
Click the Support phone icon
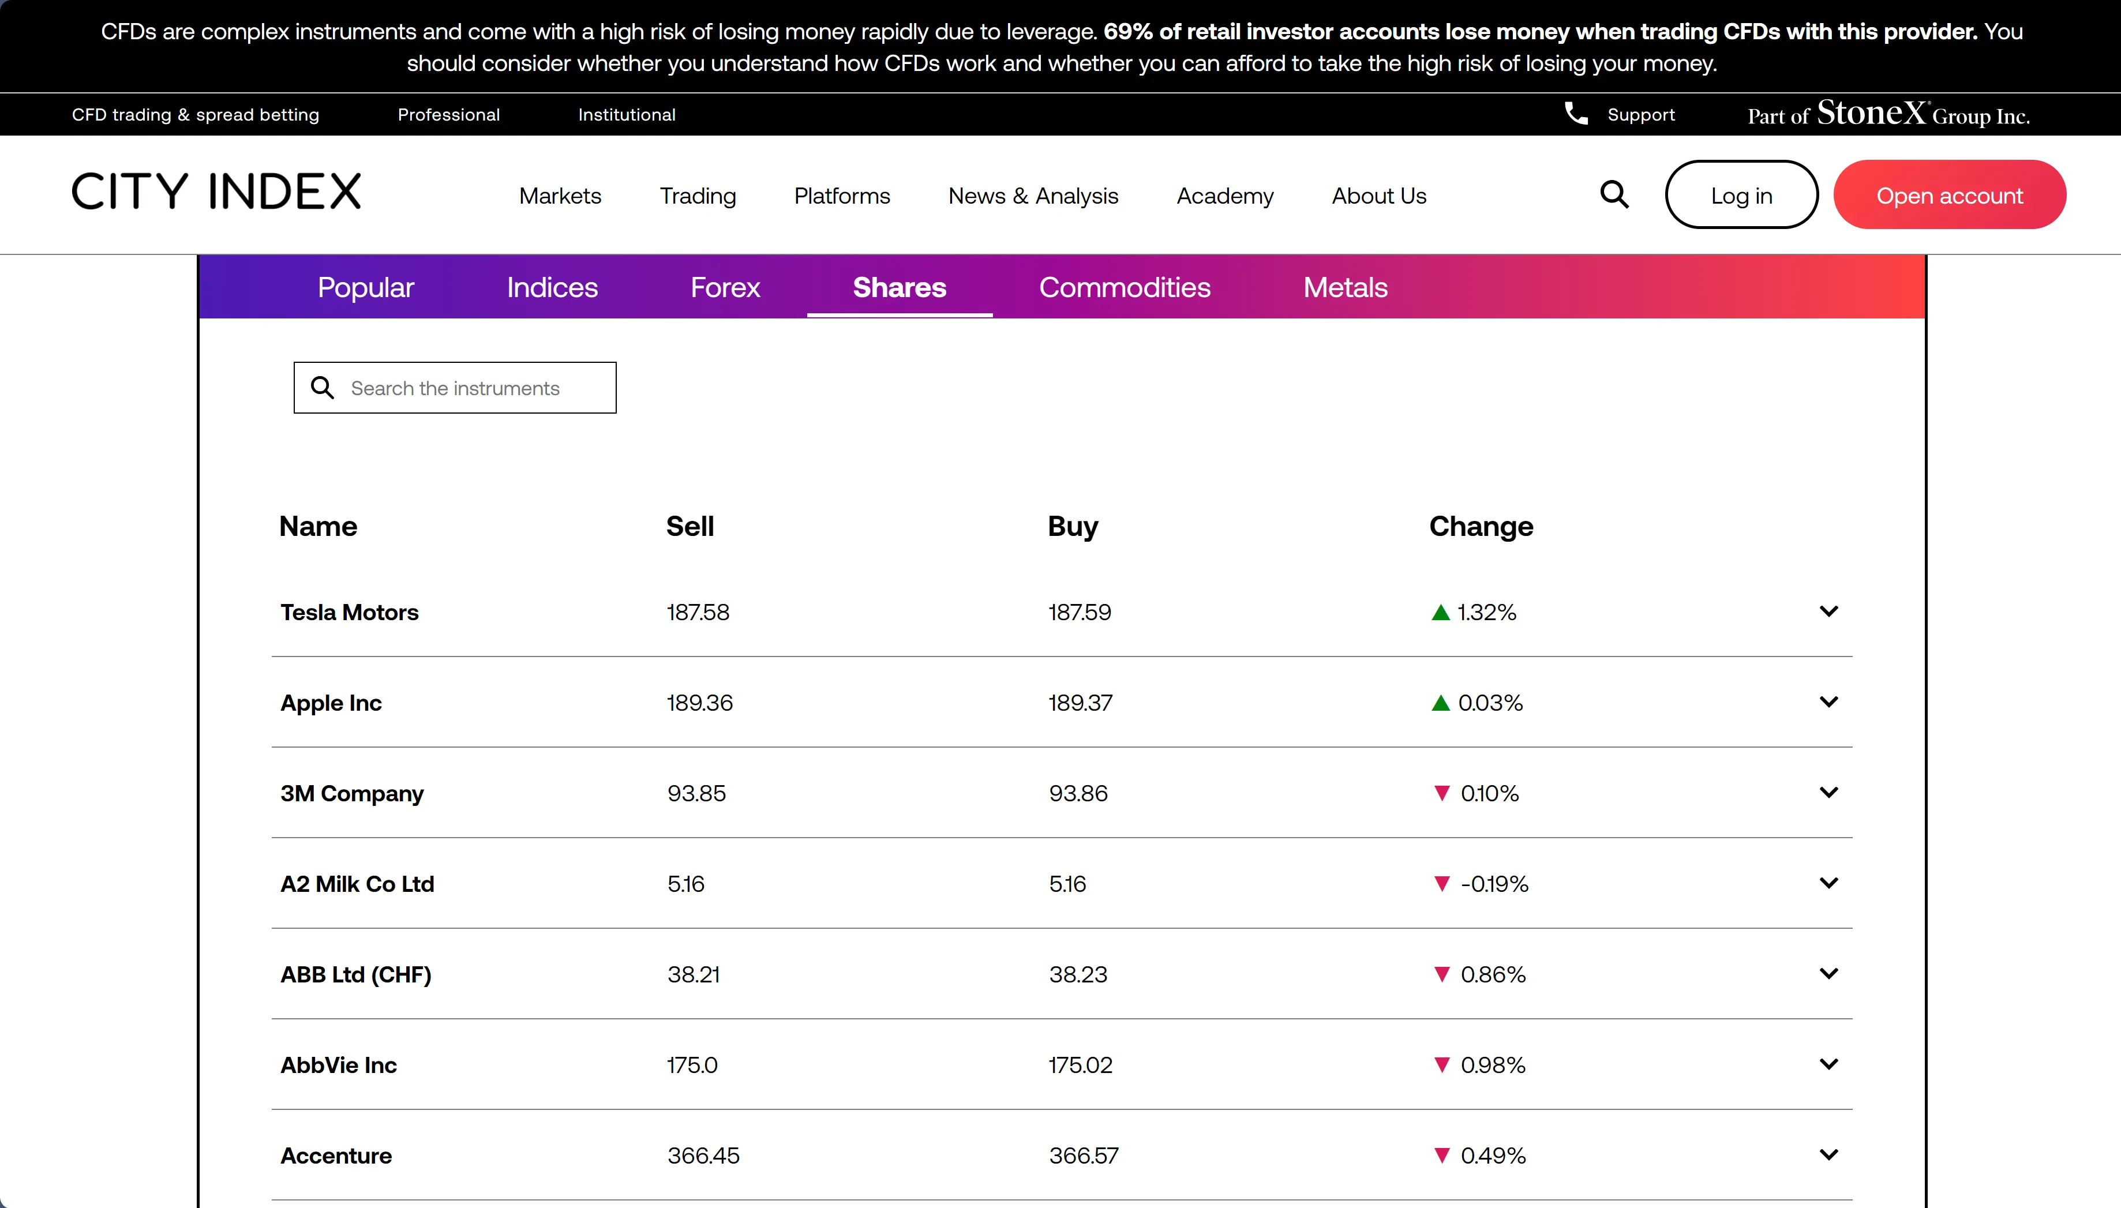click(x=1576, y=114)
